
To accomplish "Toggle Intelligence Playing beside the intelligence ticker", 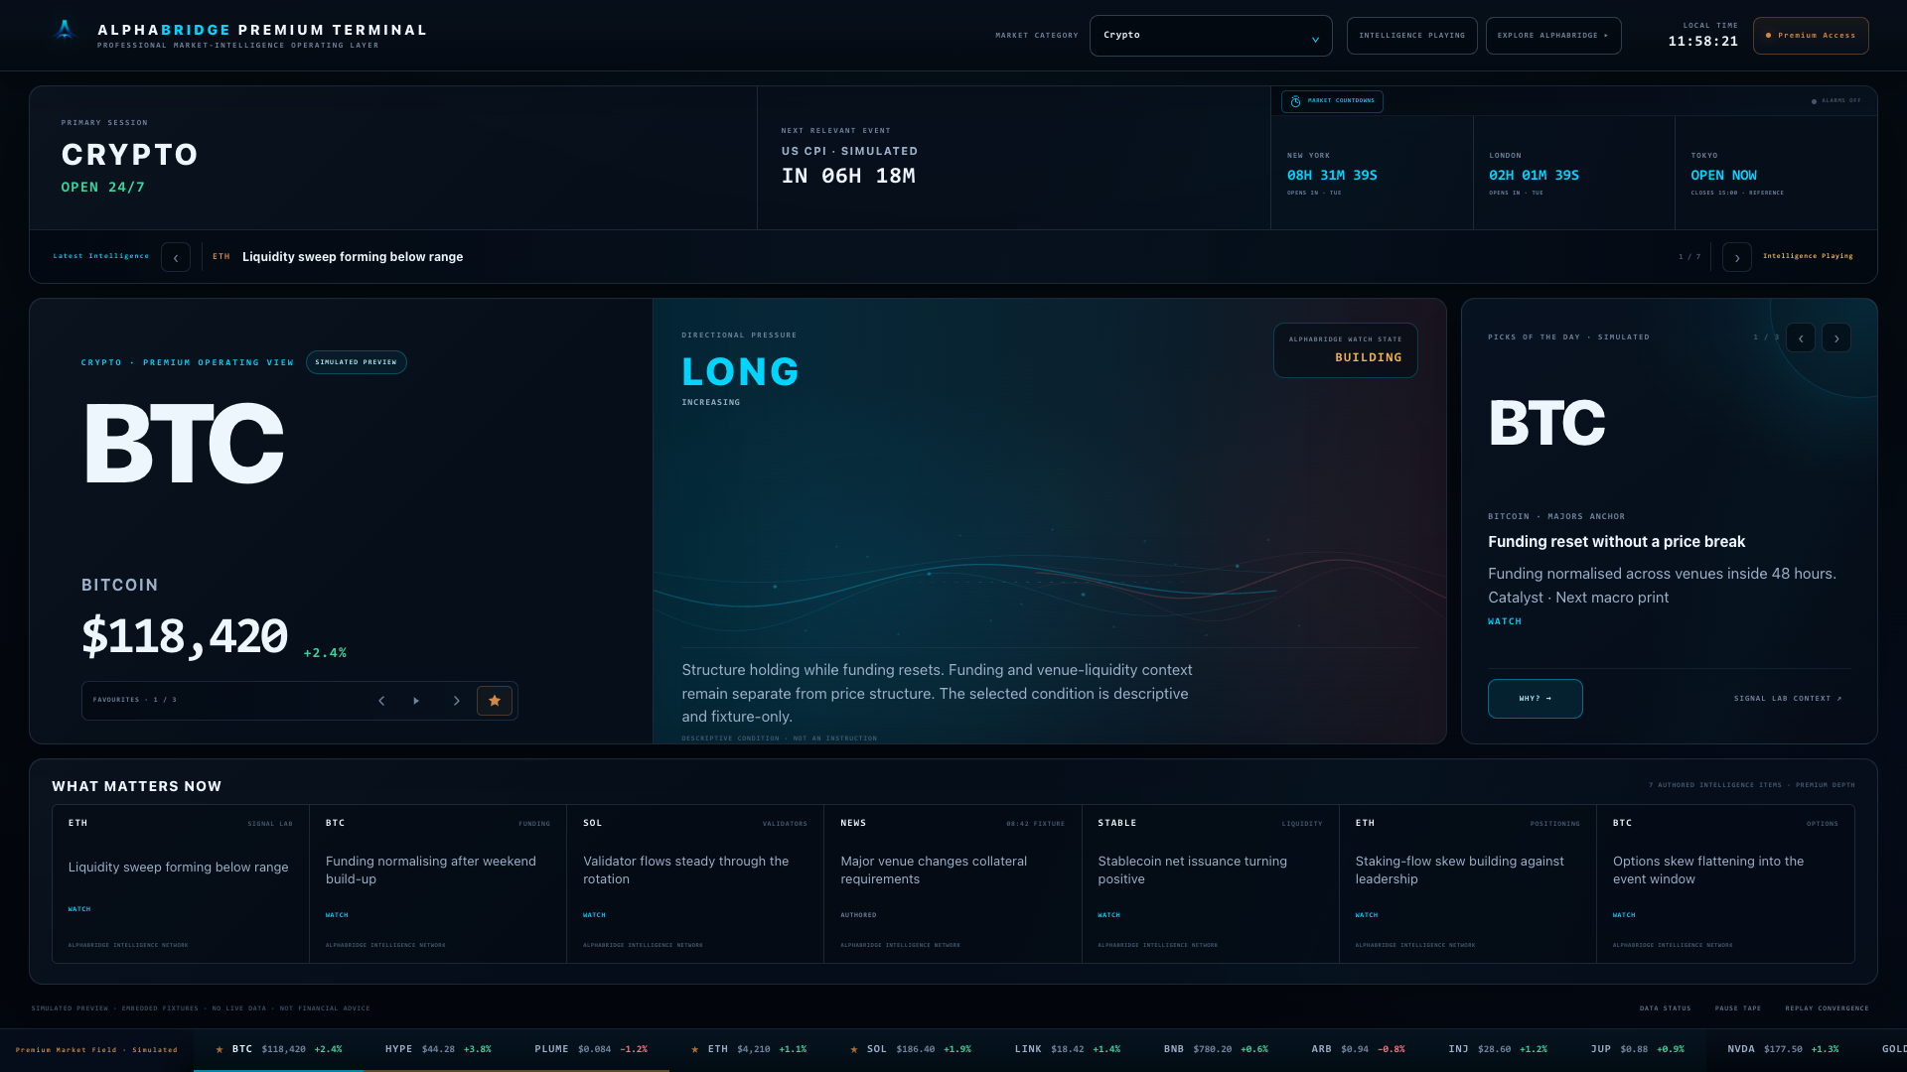I will pos(1808,256).
